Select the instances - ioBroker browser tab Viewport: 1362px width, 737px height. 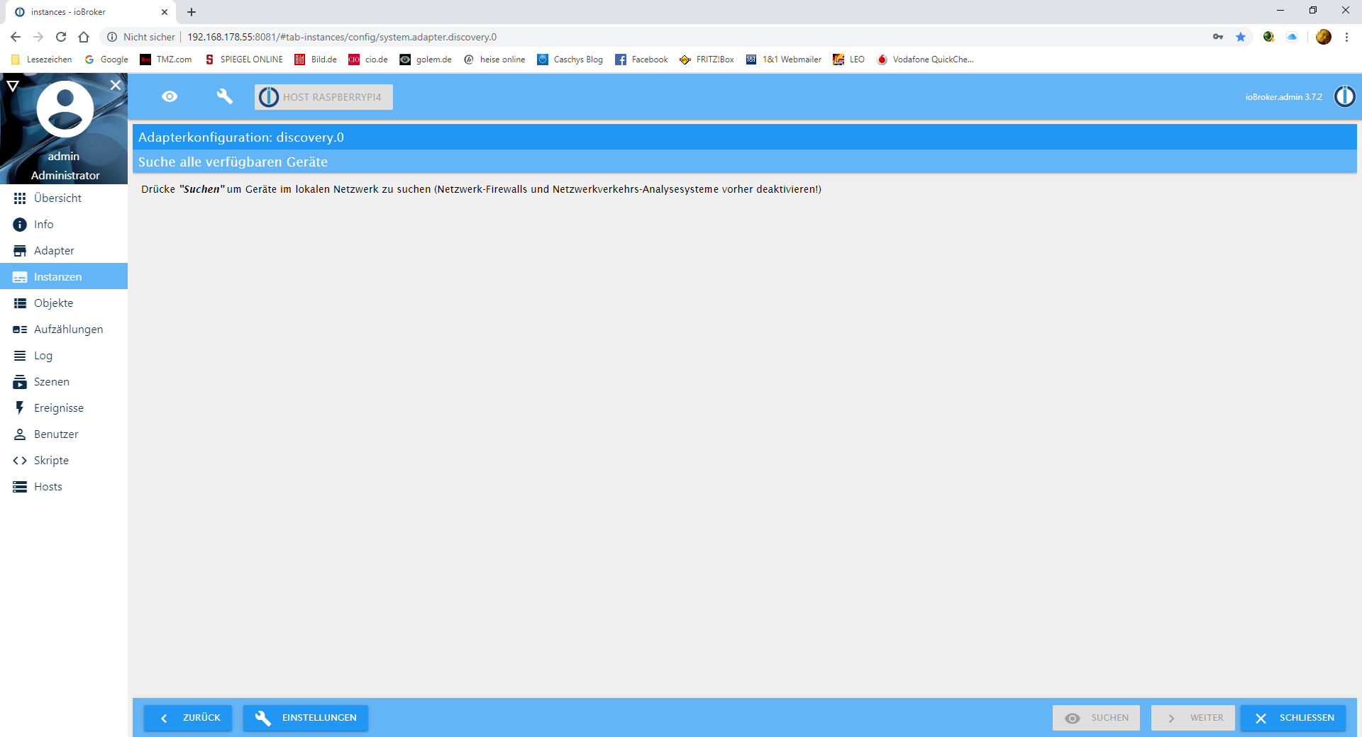(78, 12)
